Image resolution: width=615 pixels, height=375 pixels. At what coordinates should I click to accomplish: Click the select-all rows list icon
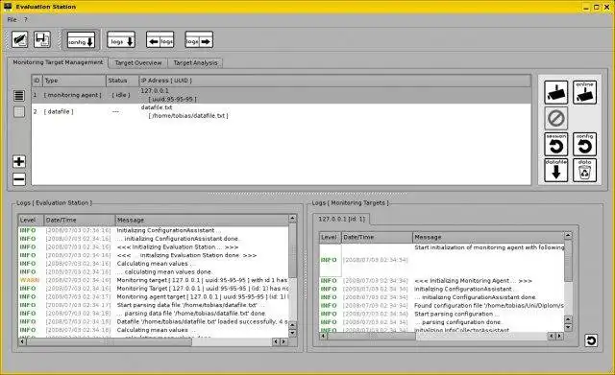(19, 96)
